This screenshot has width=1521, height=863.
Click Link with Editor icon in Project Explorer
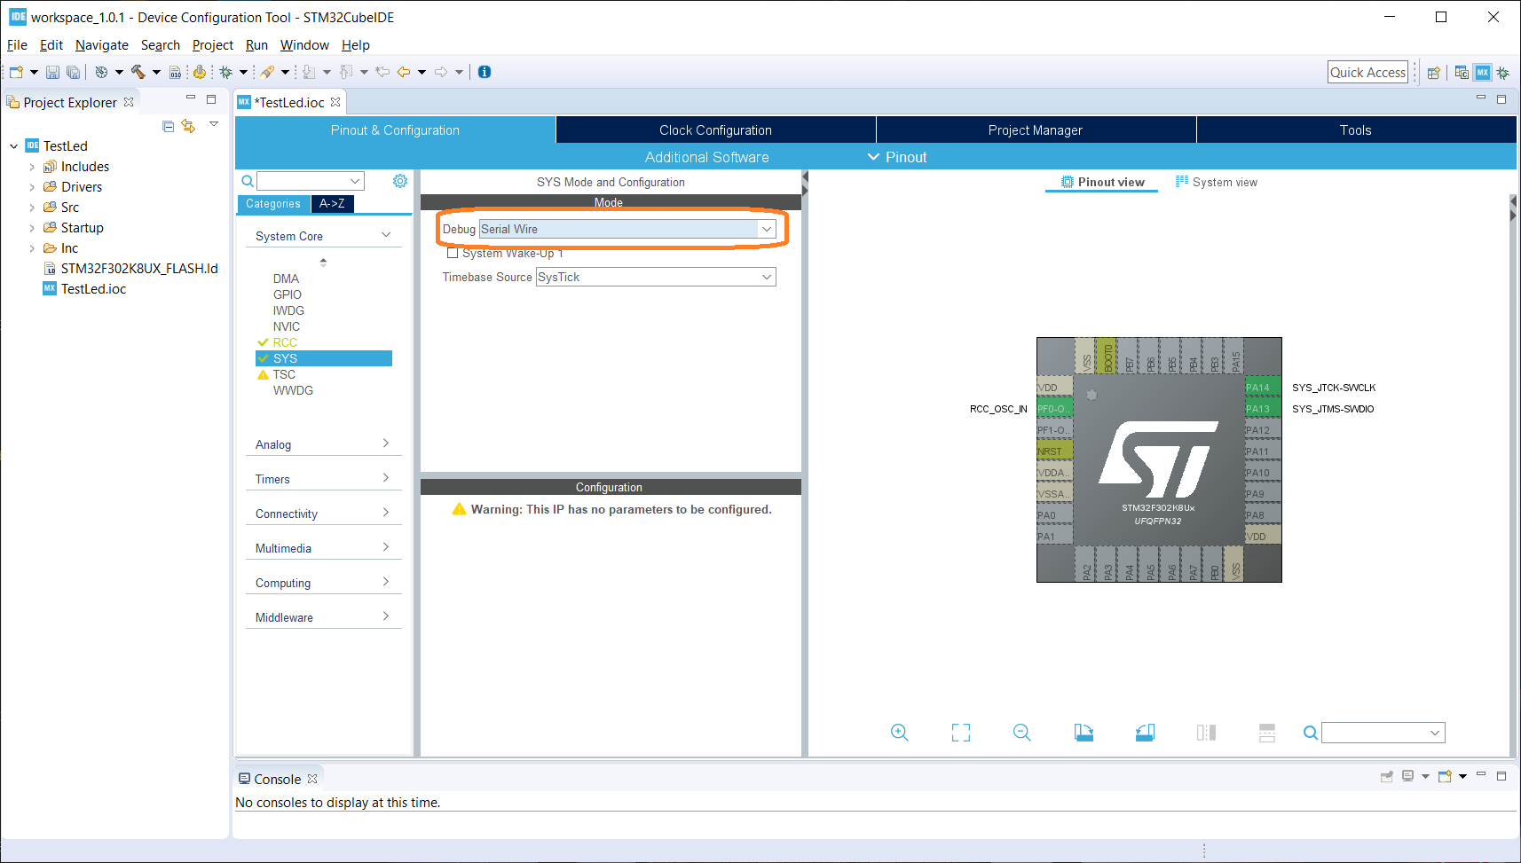click(x=188, y=126)
